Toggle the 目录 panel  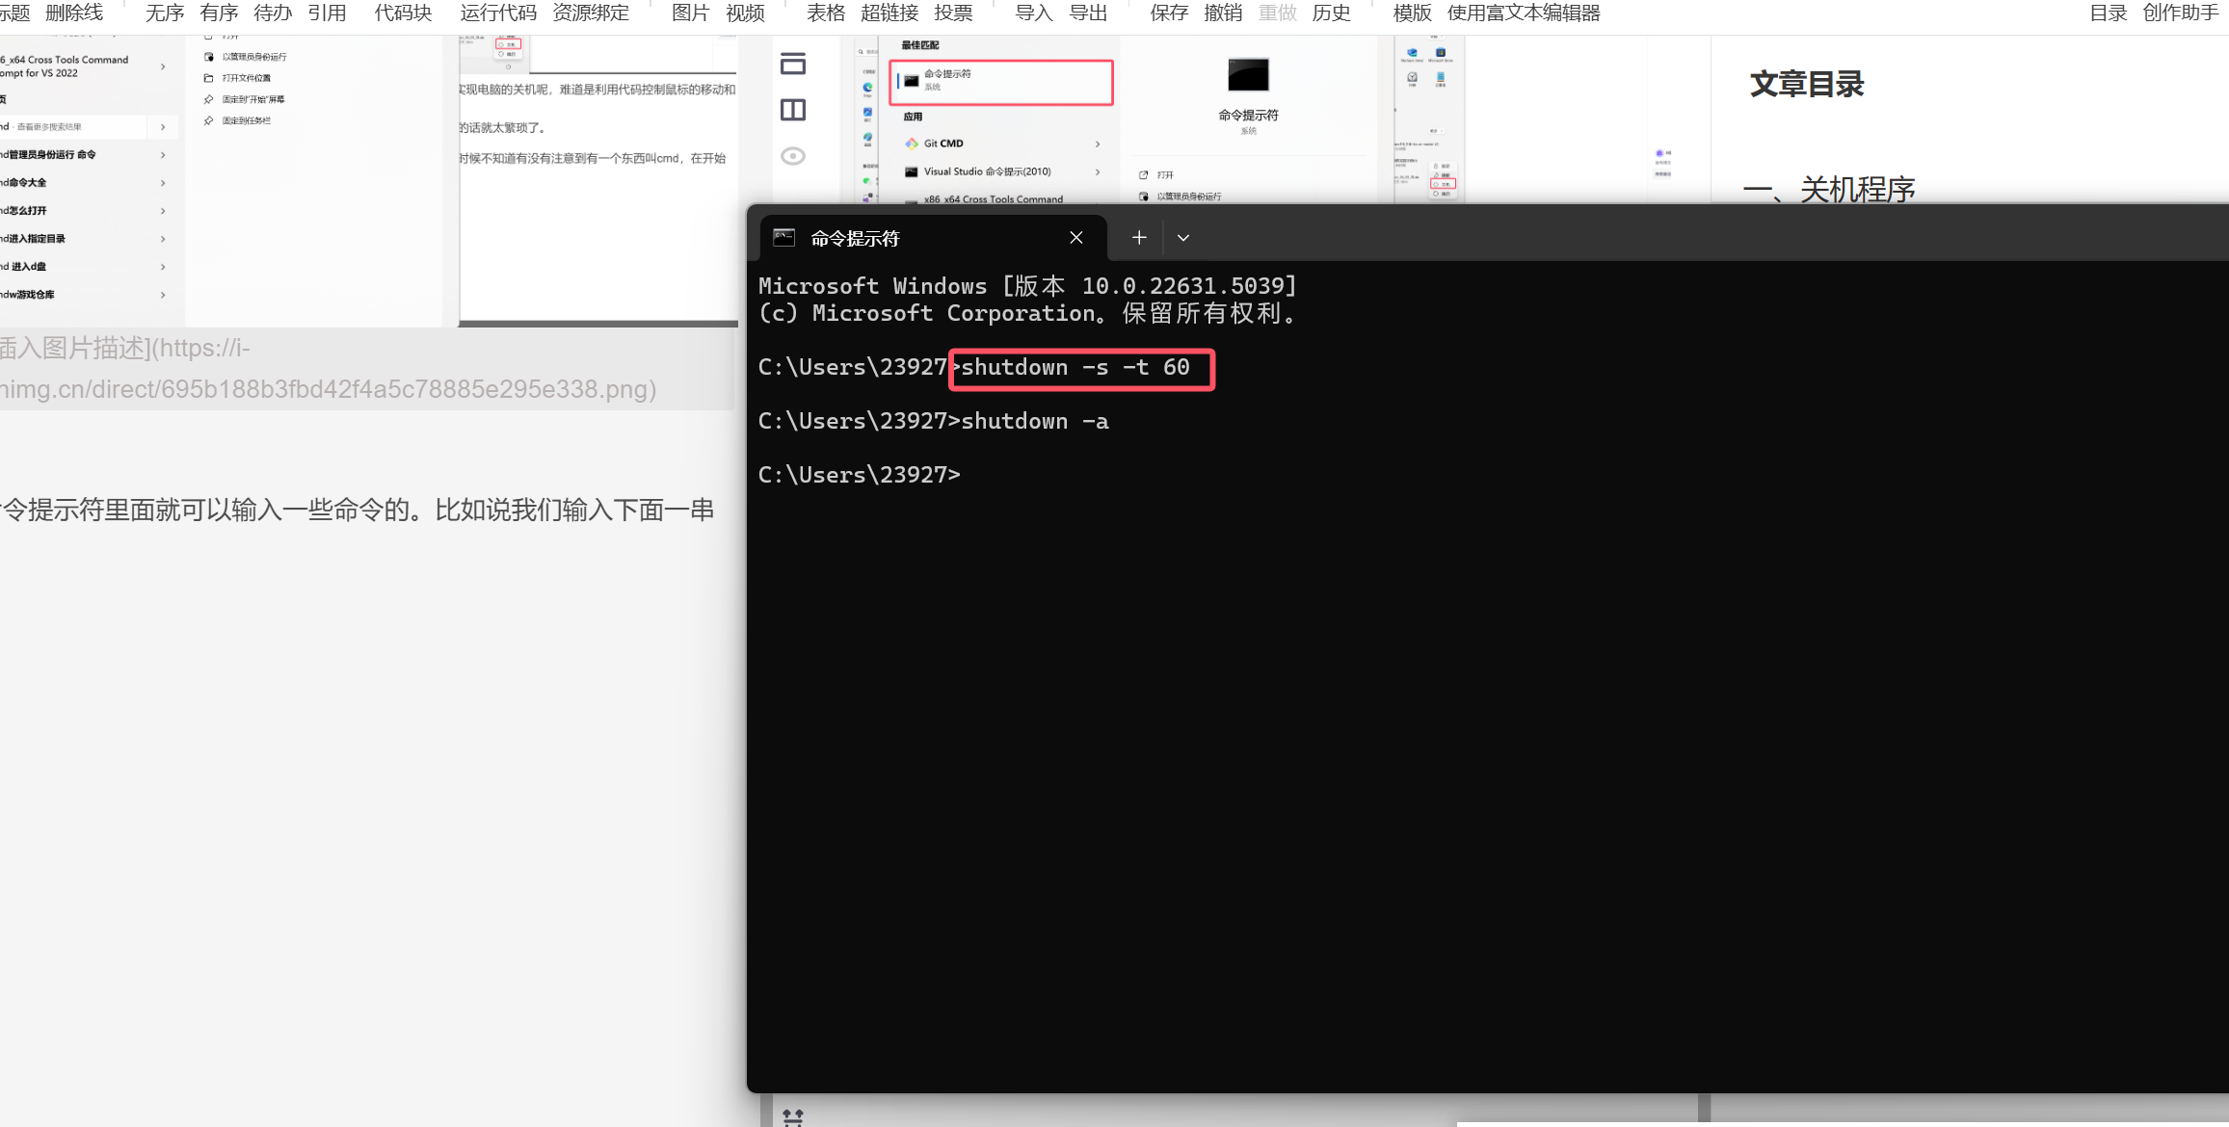tap(2108, 13)
